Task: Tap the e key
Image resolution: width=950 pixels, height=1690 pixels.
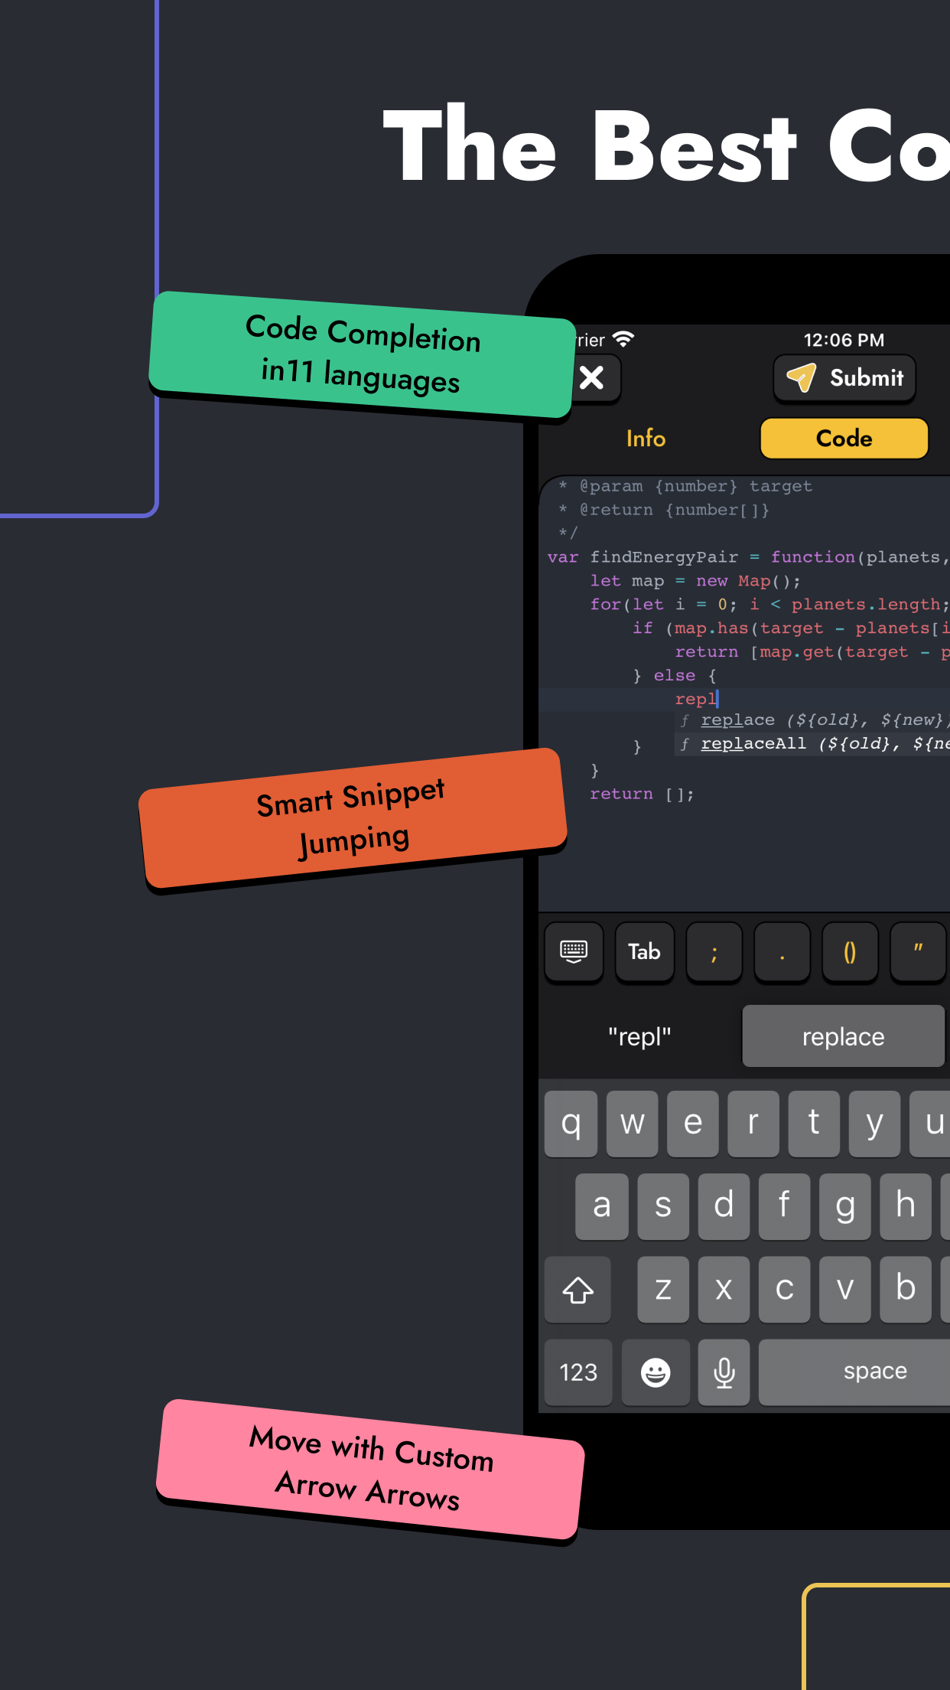Action: pos(692,1124)
